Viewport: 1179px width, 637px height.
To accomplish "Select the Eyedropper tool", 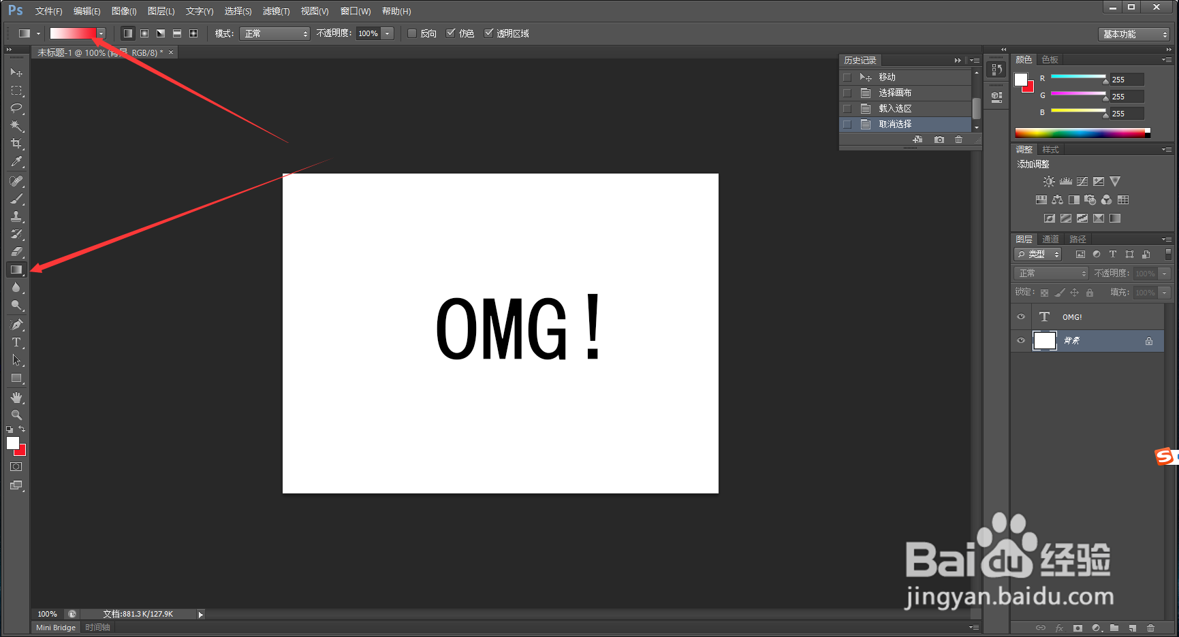I will [16, 161].
